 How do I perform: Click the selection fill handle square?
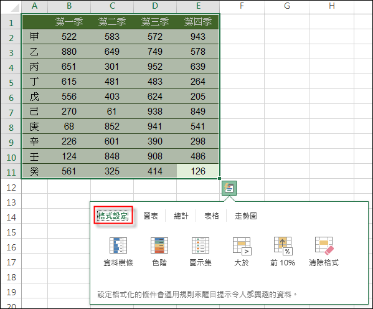click(x=219, y=178)
